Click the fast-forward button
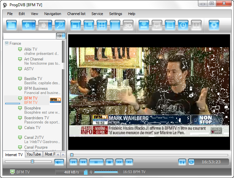The height and width of the screenshot is (178, 234). click(x=119, y=162)
